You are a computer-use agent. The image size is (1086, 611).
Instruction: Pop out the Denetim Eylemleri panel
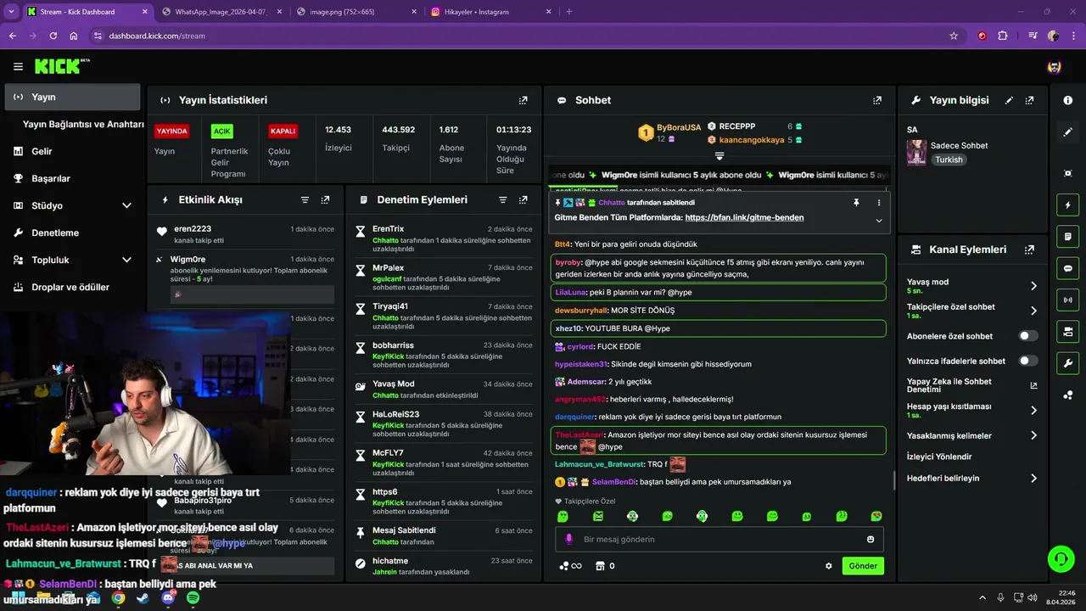(x=523, y=200)
